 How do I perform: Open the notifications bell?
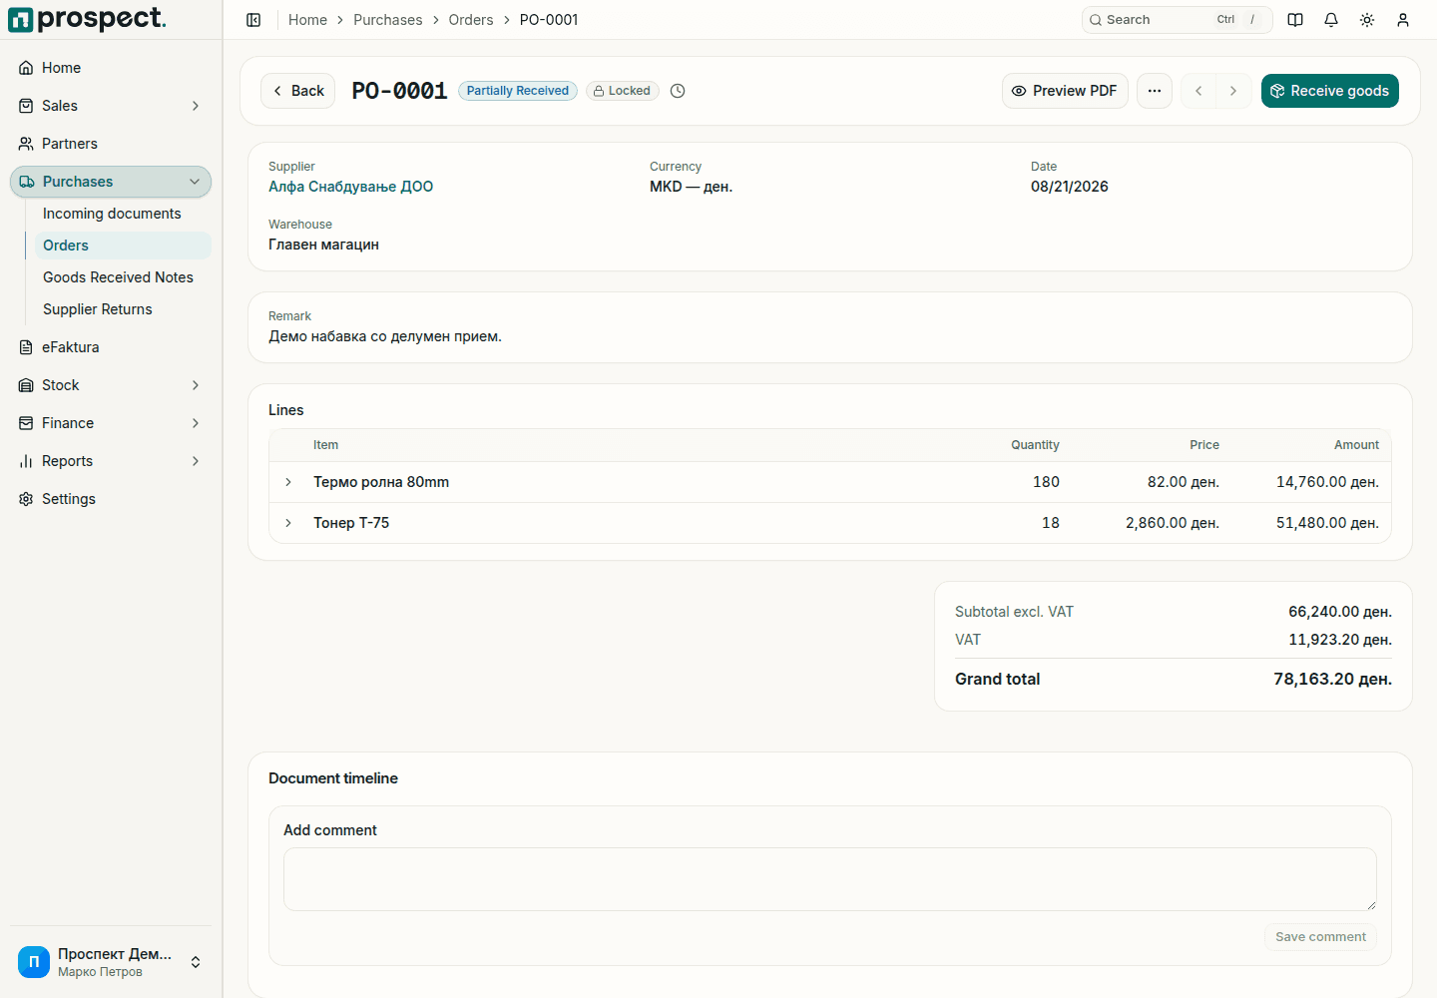tap(1331, 20)
